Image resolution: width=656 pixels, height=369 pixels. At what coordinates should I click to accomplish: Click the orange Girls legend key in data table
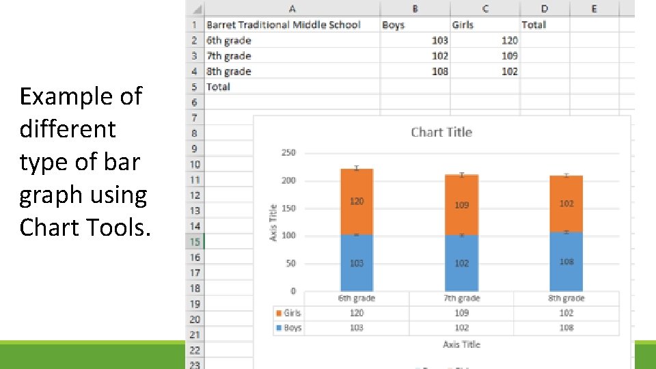[279, 313]
